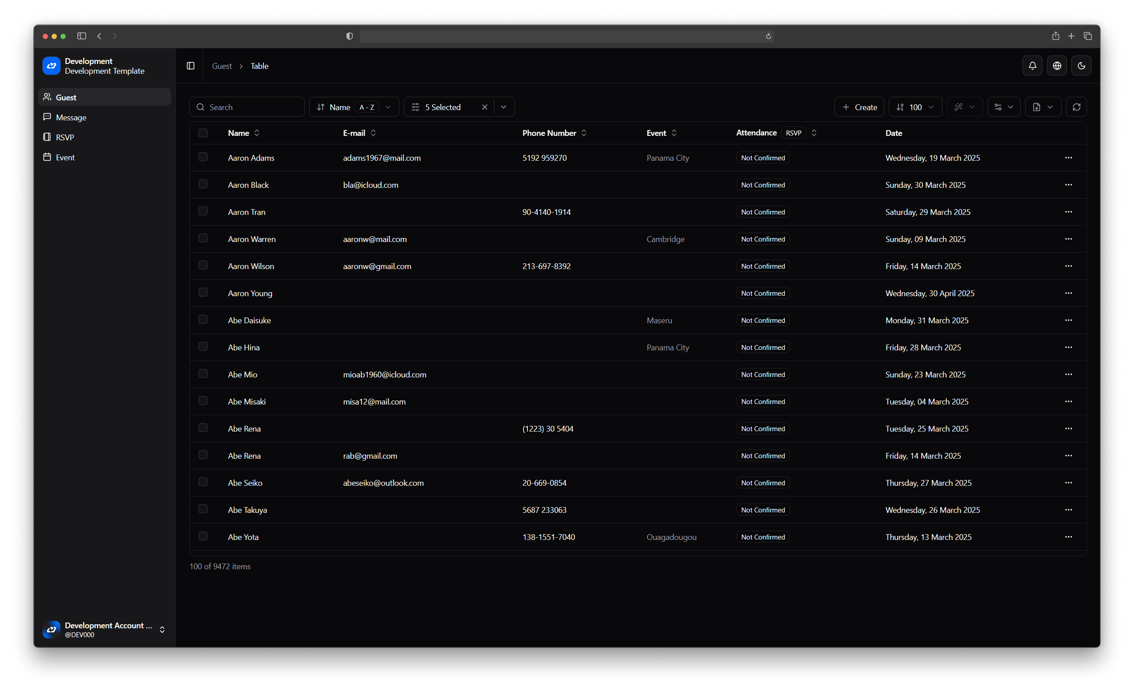Click the Guest breadcrumb link

pos(221,66)
